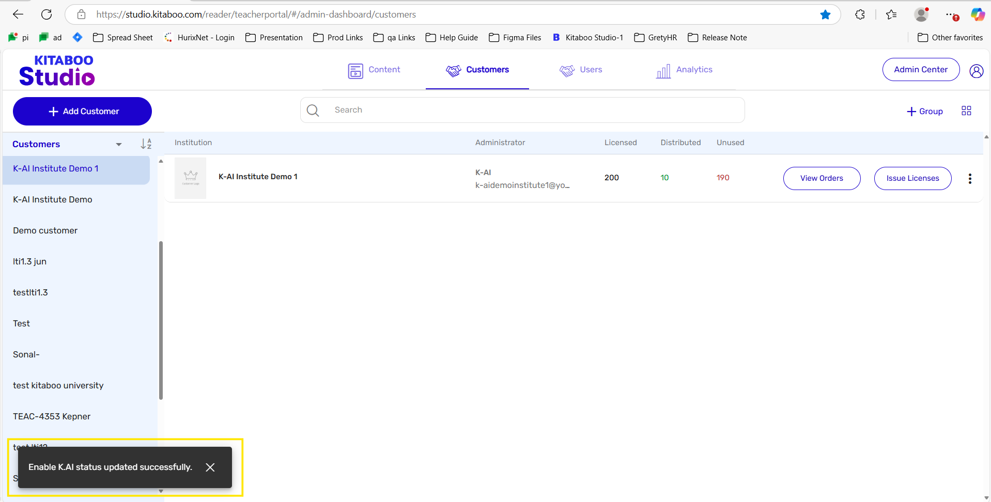This screenshot has height=502, width=991.
Task: Click the Licensed column header
Action: (x=621, y=143)
